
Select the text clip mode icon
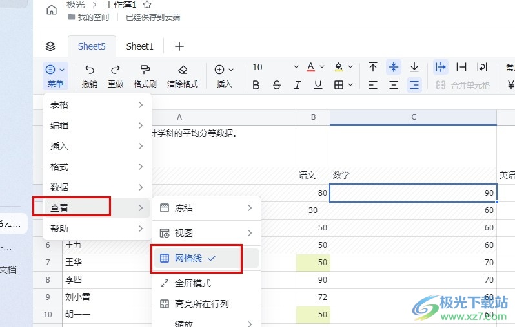[461, 67]
